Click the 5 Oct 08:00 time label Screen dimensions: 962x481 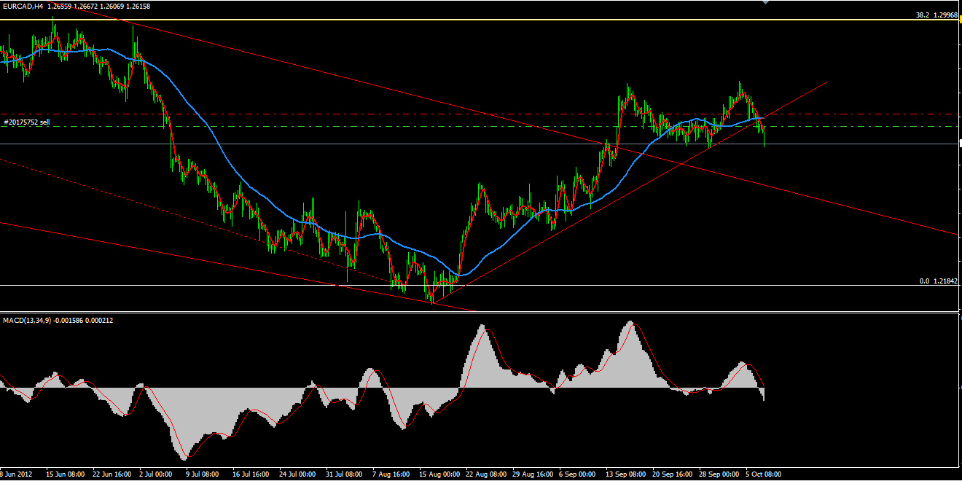(x=763, y=474)
